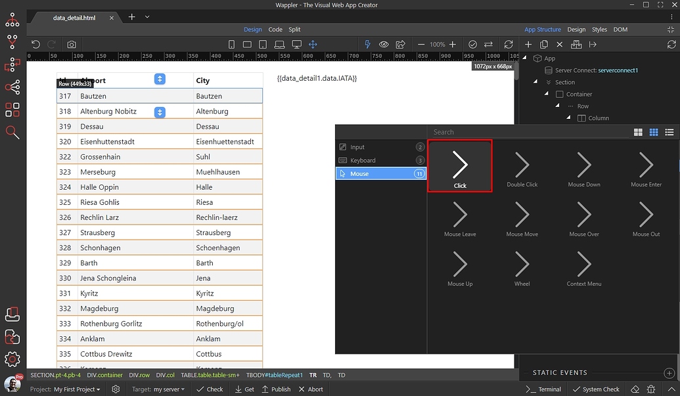680x396 pixels.
Task: Open the Styles panel tab
Action: (x=599, y=29)
